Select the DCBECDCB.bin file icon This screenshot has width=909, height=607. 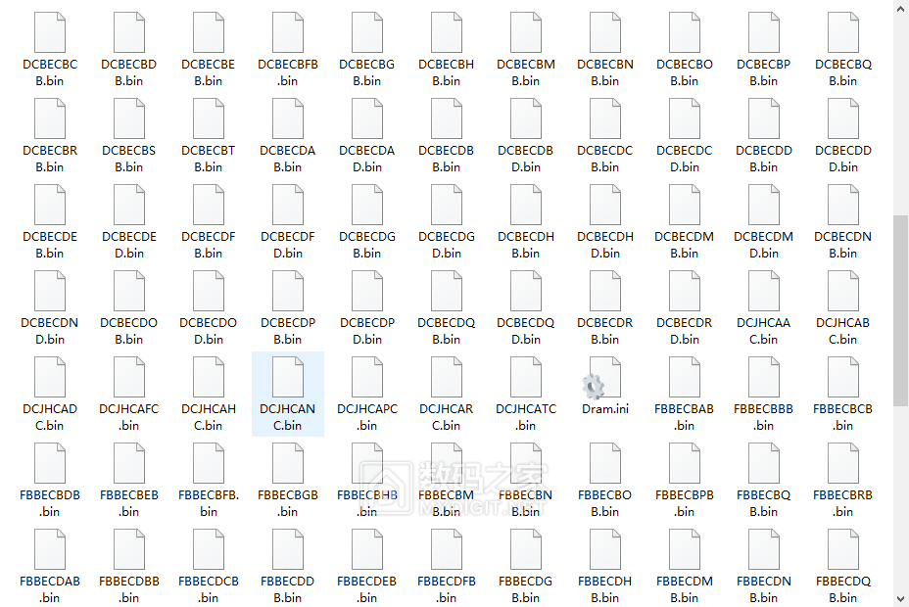(x=605, y=119)
